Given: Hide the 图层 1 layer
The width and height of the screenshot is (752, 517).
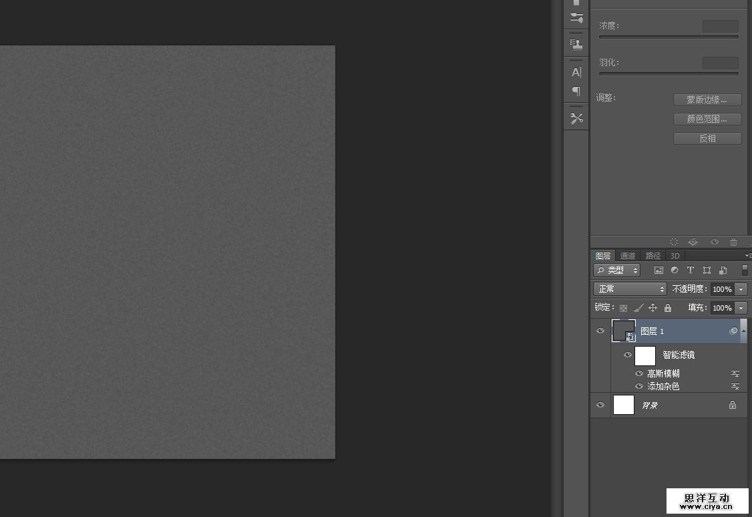Looking at the screenshot, I should 600,331.
